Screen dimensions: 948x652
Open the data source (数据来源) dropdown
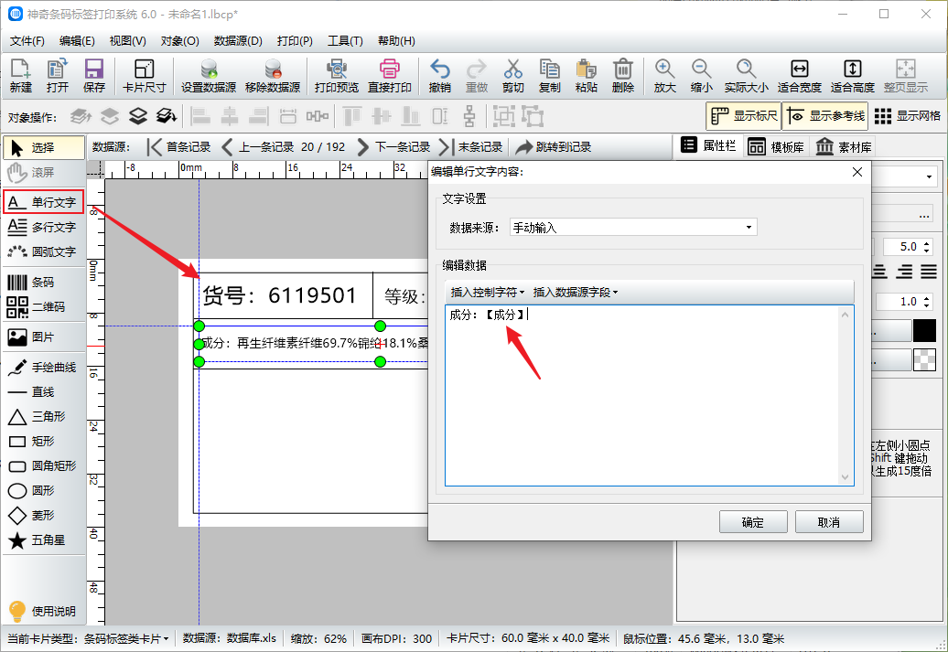632,228
